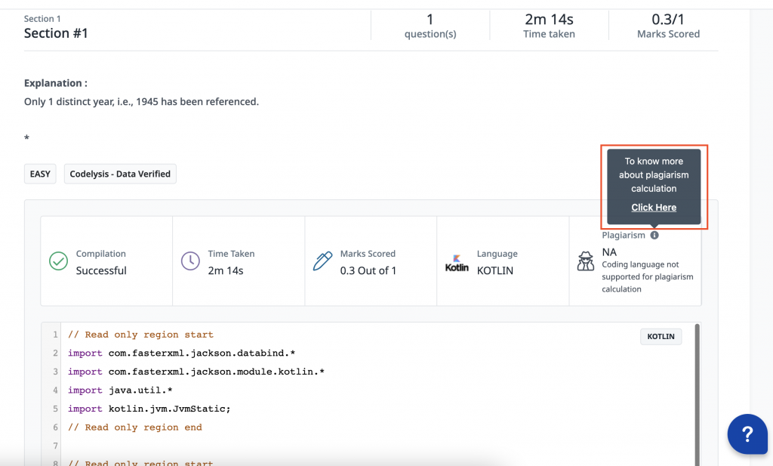Click the 0.3/1 Marks Scored statistic

click(x=667, y=26)
